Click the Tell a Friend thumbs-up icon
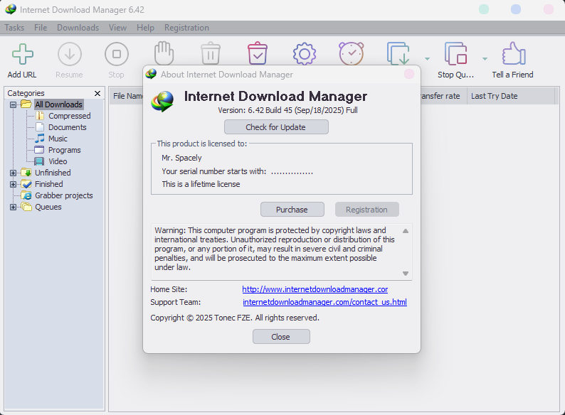Screen dimensions: 565x415 point(514,53)
